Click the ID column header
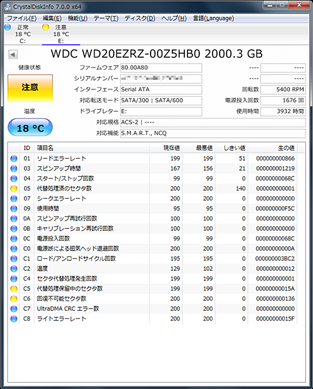Image resolution: width=313 pixels, height=389 pixels. point(27,148)
